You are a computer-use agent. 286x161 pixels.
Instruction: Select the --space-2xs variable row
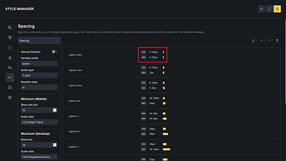(x=172, y=85)
